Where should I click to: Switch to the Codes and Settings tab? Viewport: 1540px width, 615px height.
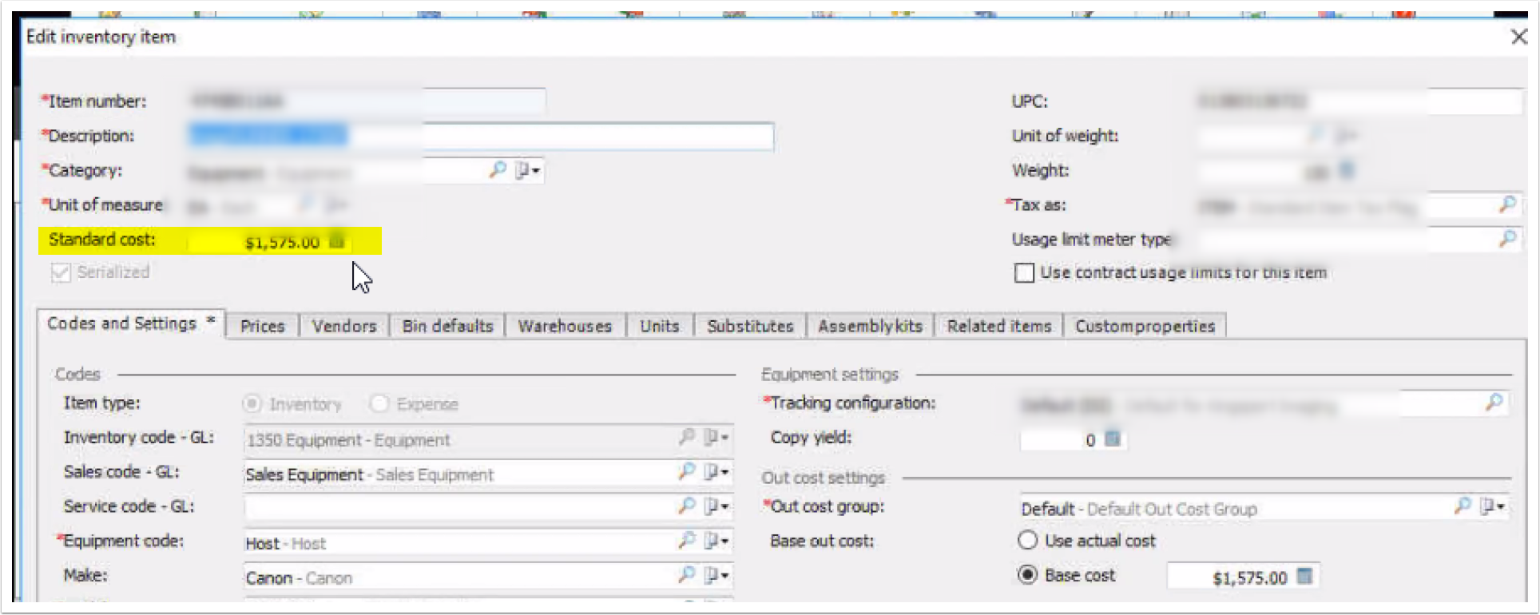click(131, 323)
